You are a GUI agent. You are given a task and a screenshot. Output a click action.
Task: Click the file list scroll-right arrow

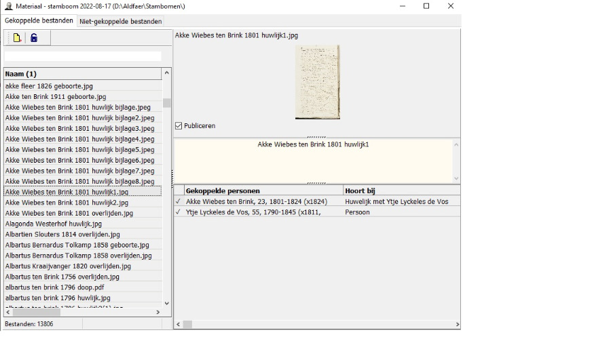tap(158, 312)
